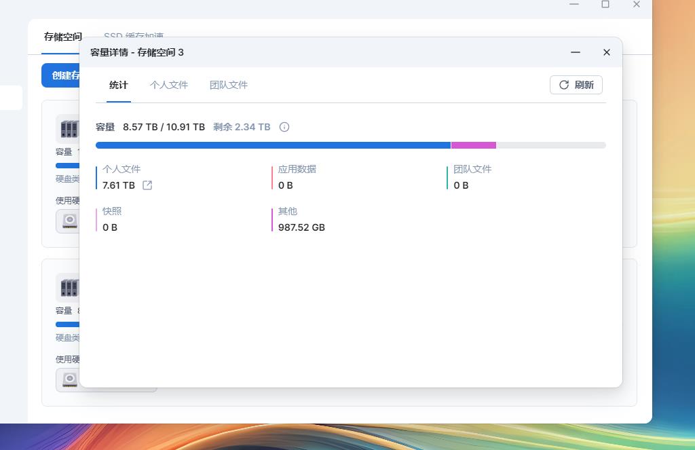Select the 存储空间 tab in the background window
This screenshot has width=695, height=450.
(62, 37)
